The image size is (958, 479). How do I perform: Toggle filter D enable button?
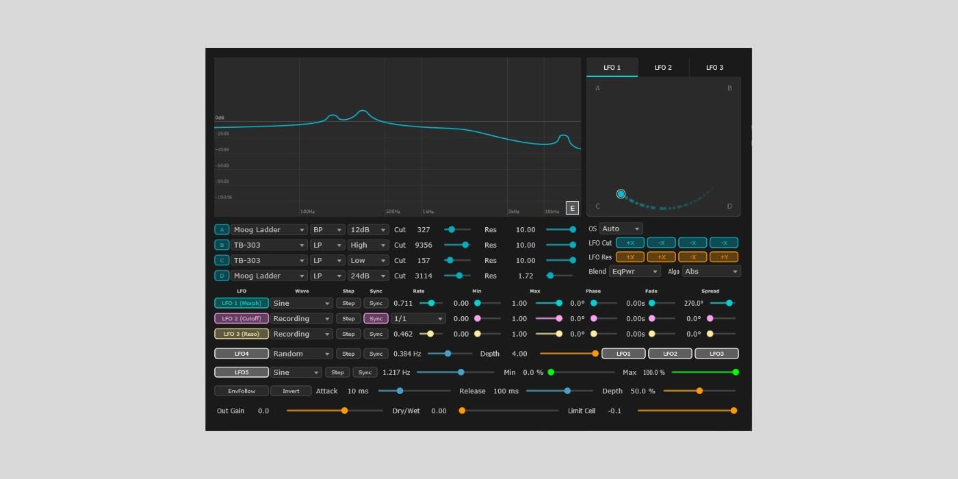pos(222,276)
